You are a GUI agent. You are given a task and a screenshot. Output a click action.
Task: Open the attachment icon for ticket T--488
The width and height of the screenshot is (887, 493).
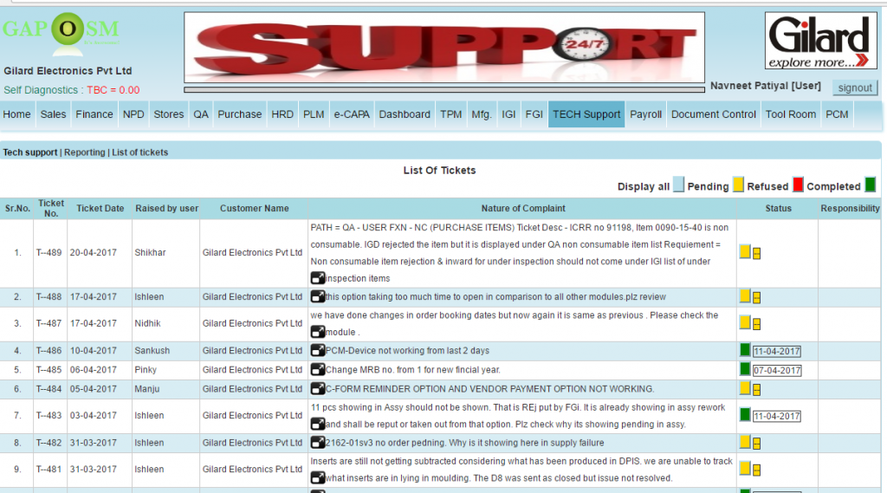pos(318,296)
